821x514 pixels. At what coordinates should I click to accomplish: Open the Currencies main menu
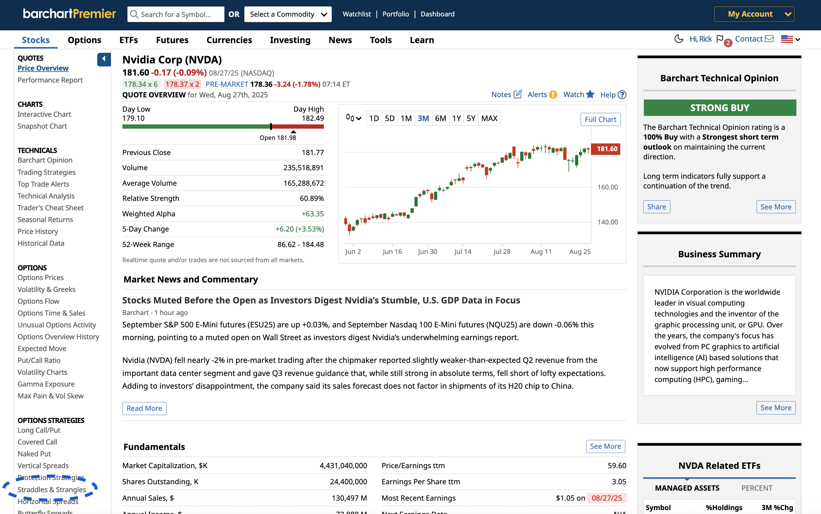pyautogui.click(x=229, y=40)
